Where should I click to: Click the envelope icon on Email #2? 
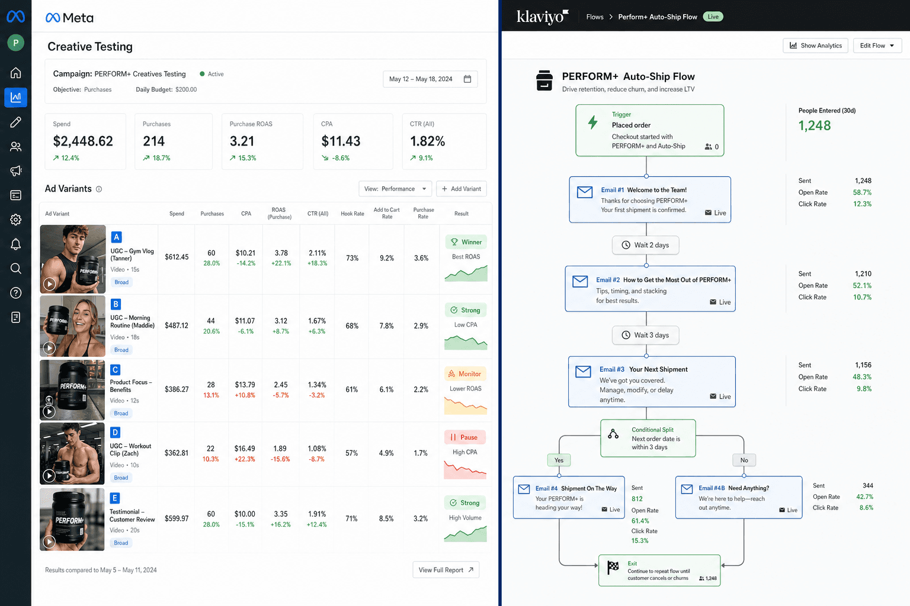(x=580, y=282)
